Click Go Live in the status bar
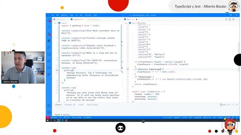Screen dimensions: 241x135 (207, 117)
